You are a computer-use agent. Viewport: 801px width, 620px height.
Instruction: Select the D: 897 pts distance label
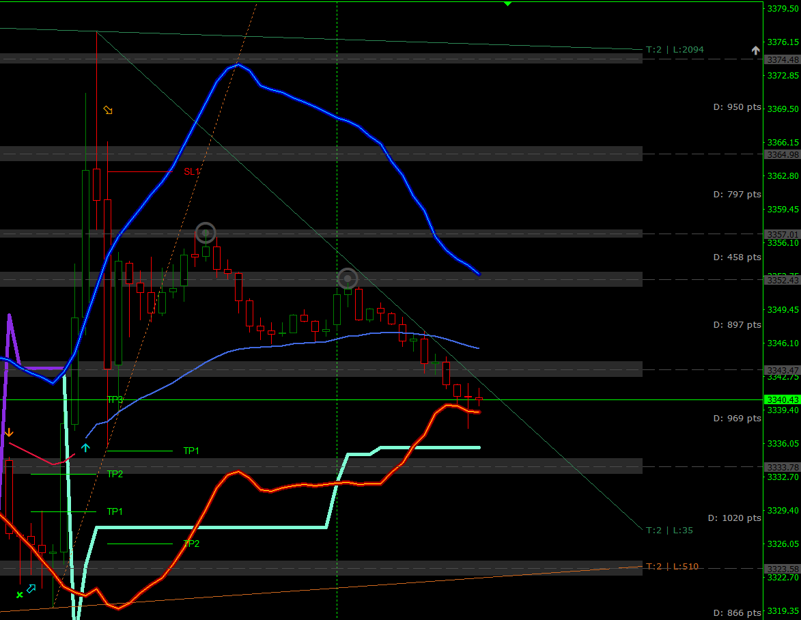[x=737, y=325]
